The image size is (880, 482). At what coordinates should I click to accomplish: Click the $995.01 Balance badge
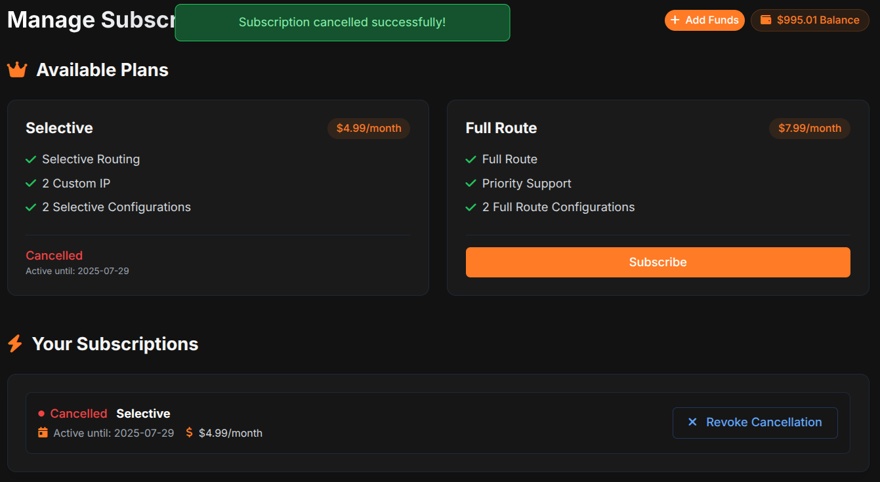coord(810,20)
